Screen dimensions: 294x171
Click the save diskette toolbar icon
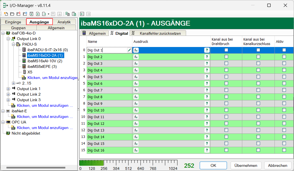click(31, 14)
